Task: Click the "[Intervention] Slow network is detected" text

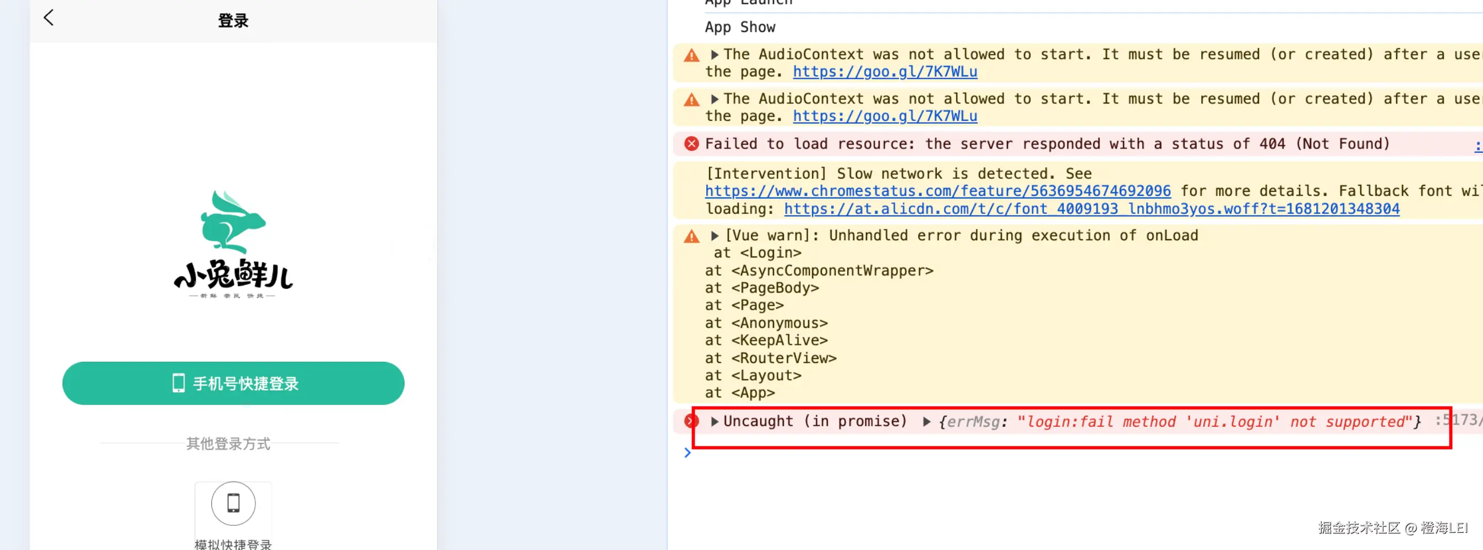Action: [898, 174]
